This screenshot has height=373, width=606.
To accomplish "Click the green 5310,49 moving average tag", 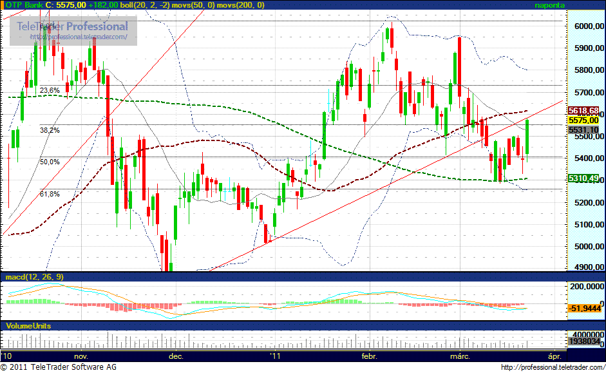I will [x=584, y=178].
